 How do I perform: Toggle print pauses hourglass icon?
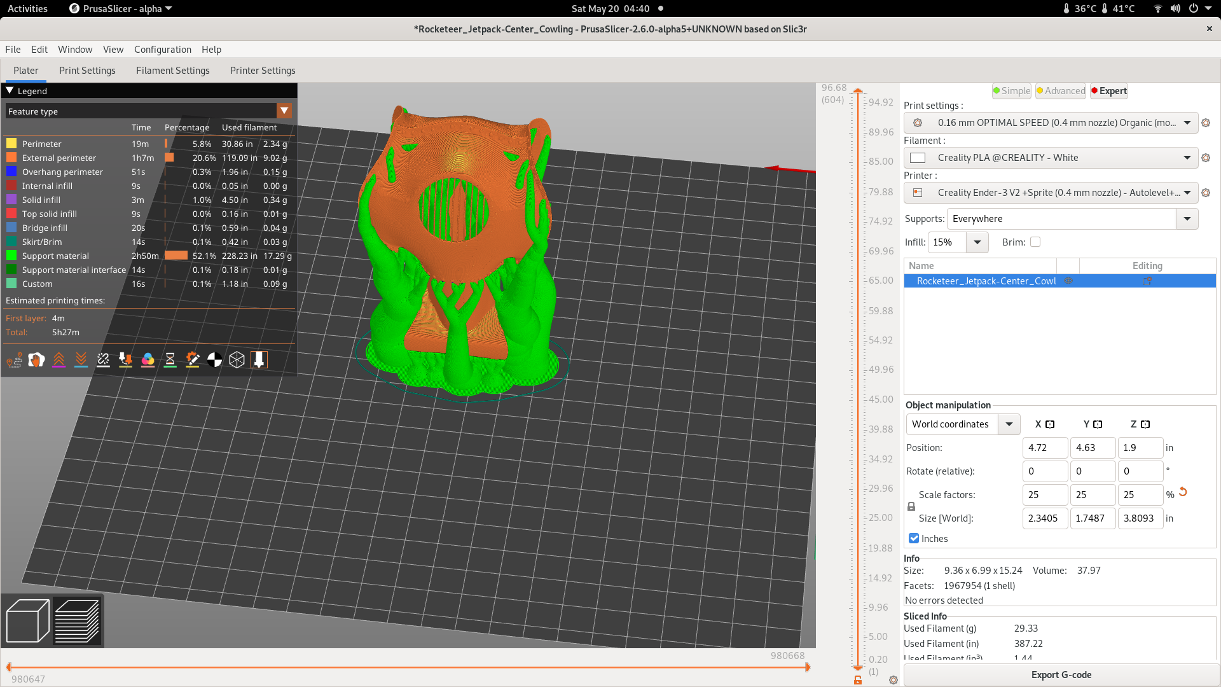pos(170,360)
